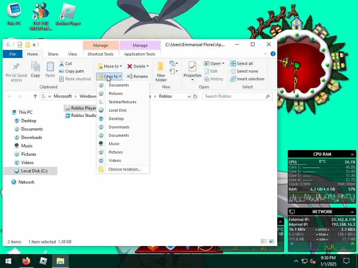Open Roblox Player desktop shortcut

[x=68, y=14]
